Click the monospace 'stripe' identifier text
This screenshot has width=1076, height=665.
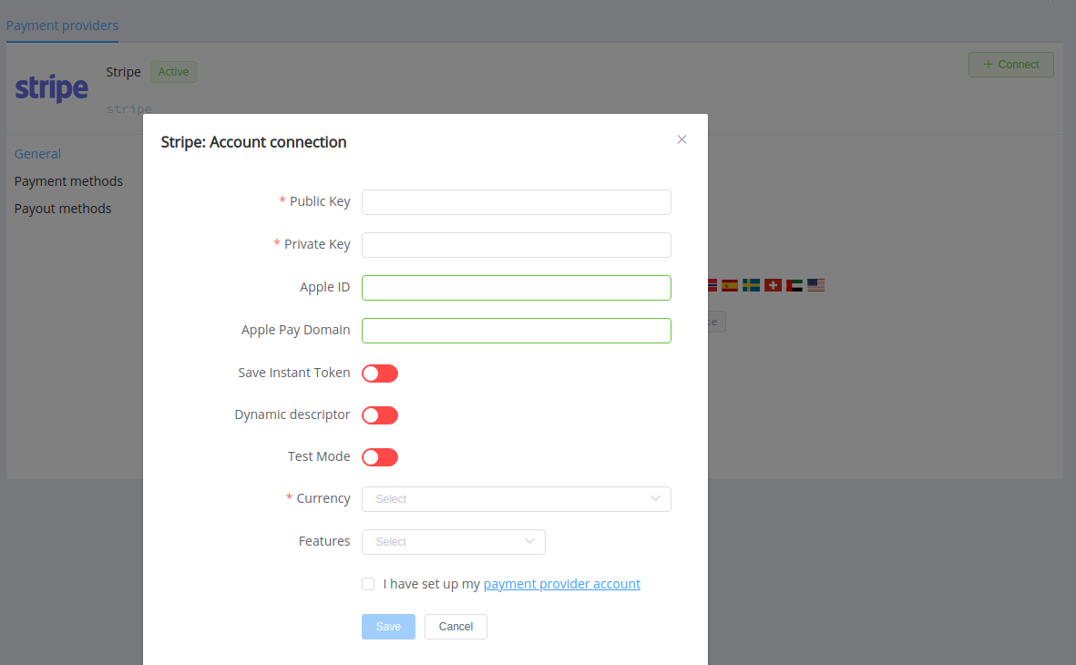tap(129, 108)
